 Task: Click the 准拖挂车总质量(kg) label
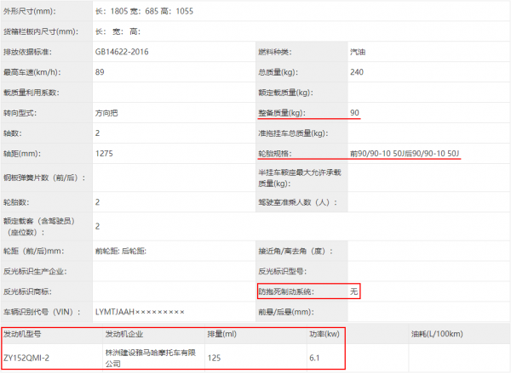293,133
